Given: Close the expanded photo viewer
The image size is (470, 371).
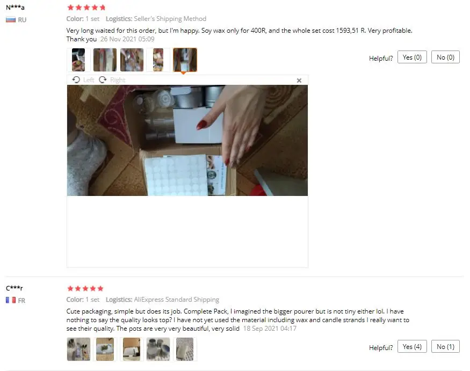Looking at the screenshot, I should (x=299, y=81).
